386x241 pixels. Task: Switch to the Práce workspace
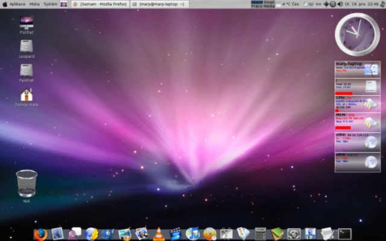coord(257,6)
